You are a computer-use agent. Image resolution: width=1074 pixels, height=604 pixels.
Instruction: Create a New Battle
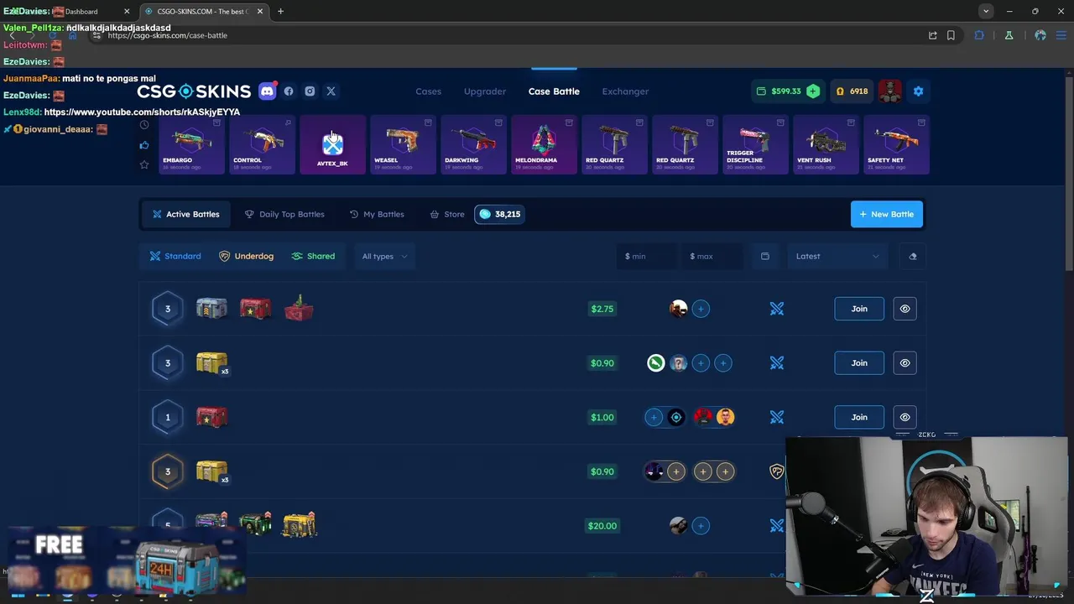click(x=887, y=214)
